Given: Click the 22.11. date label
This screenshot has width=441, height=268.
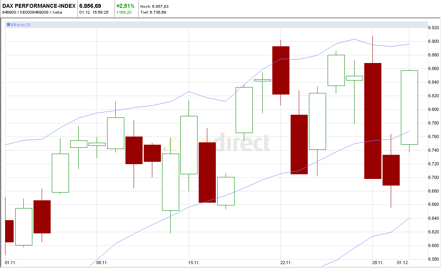Looking at the screenshot, I should (286, 263).
